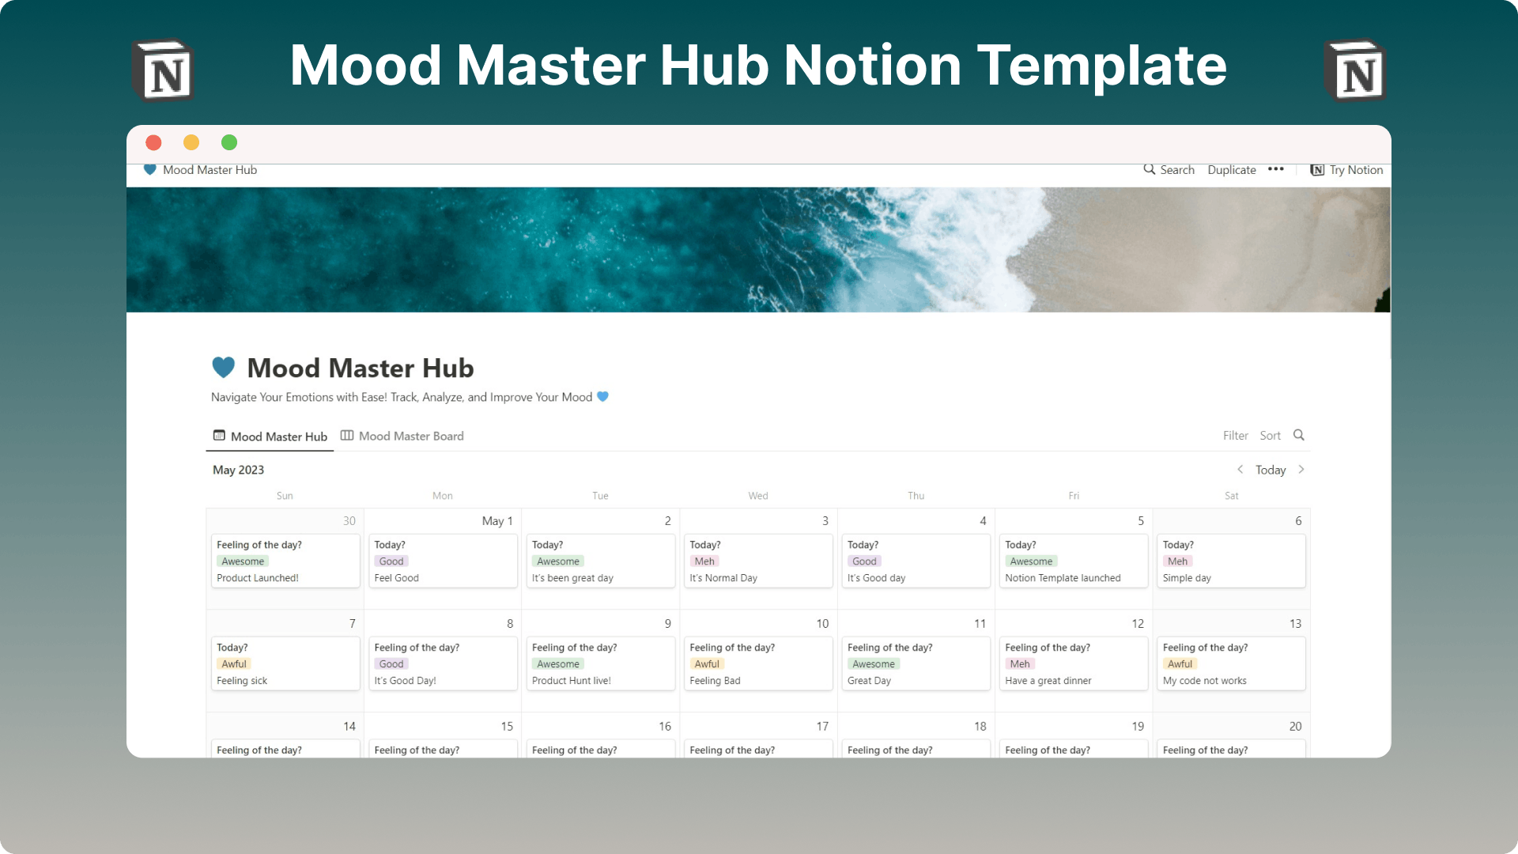
Task: Click the Good tag on May 1
Action: pyautogui.click(x=391, y=561)
